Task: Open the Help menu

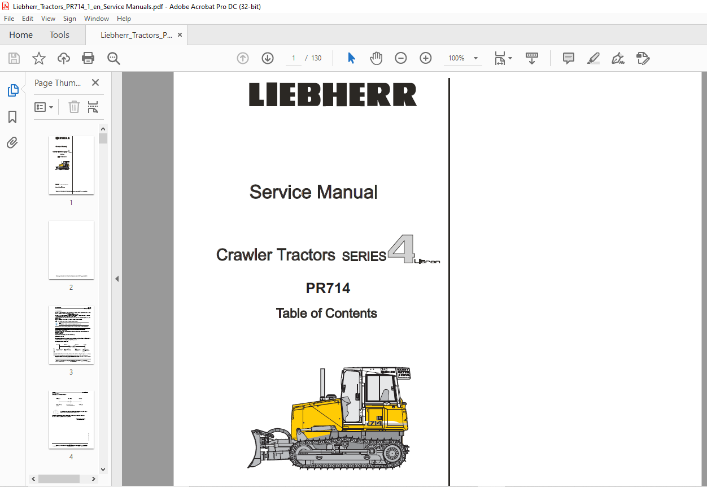Action: click(x=124, y=19)
